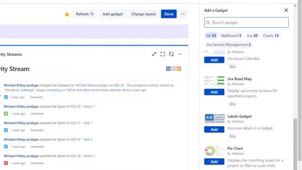Select the Jira 30 category filter
The width and height of the screenshot is (302, 170).
[252, 36]
